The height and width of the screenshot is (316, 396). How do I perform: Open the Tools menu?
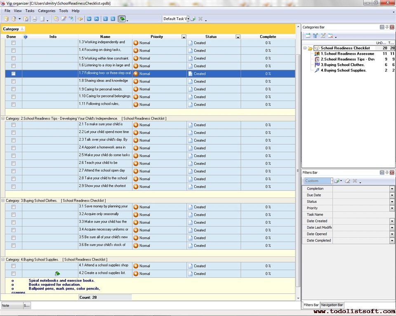[x=64, y=11]
